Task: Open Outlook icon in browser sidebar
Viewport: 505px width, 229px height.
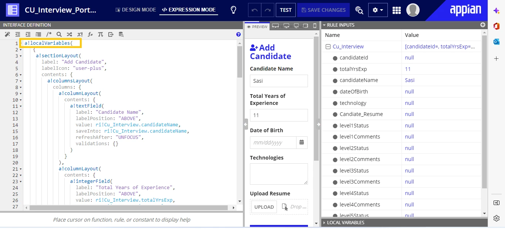Action: [x=496, y=42]
